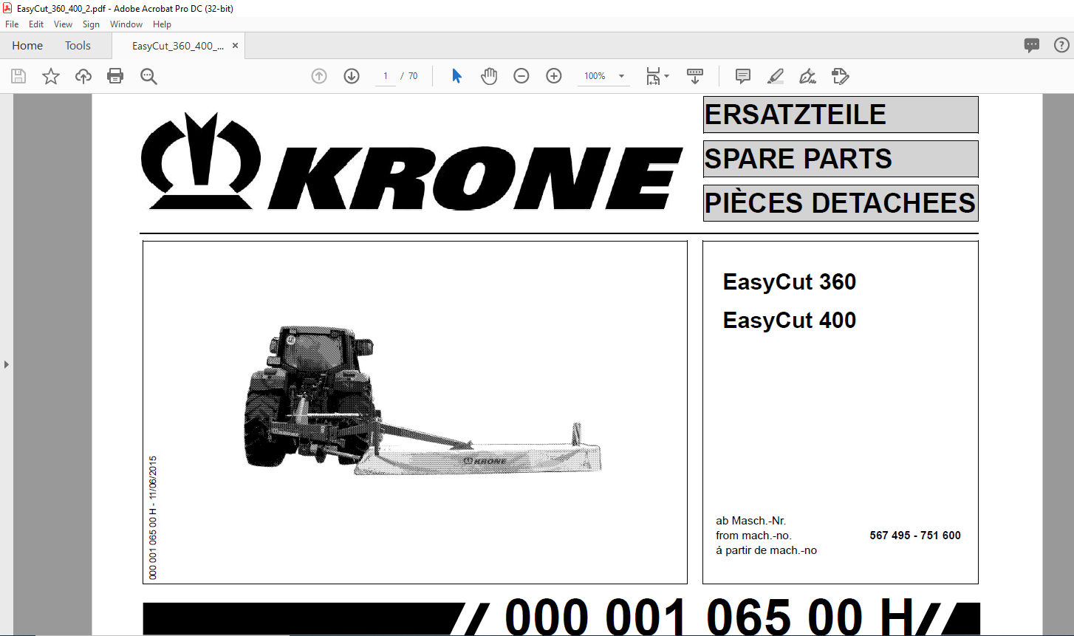
Task: Click the EasyCut 360 model text
Action: click(790, 282)
